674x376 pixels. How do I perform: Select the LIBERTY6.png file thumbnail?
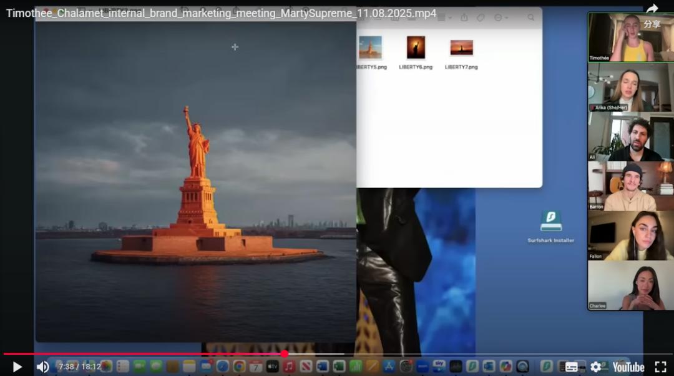[x=416, y=47]
